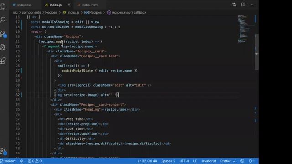Click the broken* git branch indicator
The width and height of the screenshot is (292, 164).
(8, 161)
